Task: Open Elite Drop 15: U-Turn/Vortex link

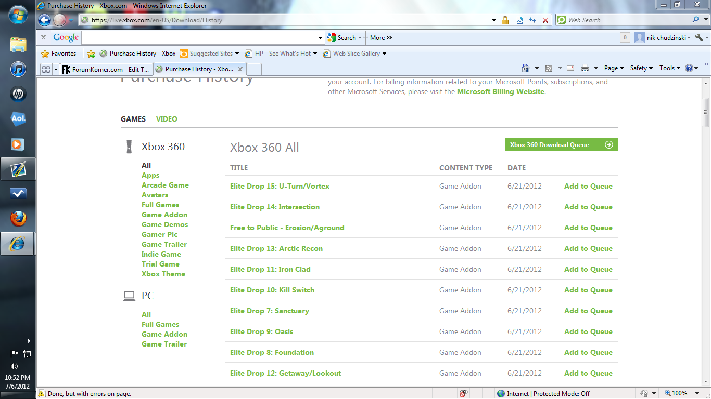Action: (x=280, y=186)
